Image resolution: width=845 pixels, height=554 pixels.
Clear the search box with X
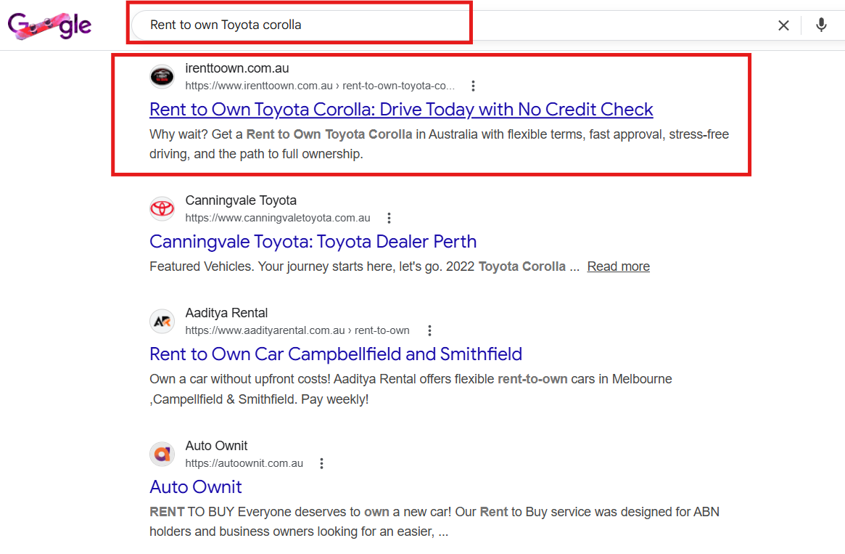pyautogui.click(x=783, y=25)
